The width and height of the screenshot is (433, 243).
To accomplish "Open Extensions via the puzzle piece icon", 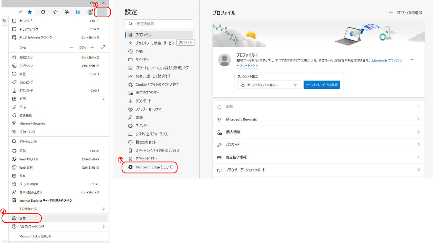I will pos(43,12).
